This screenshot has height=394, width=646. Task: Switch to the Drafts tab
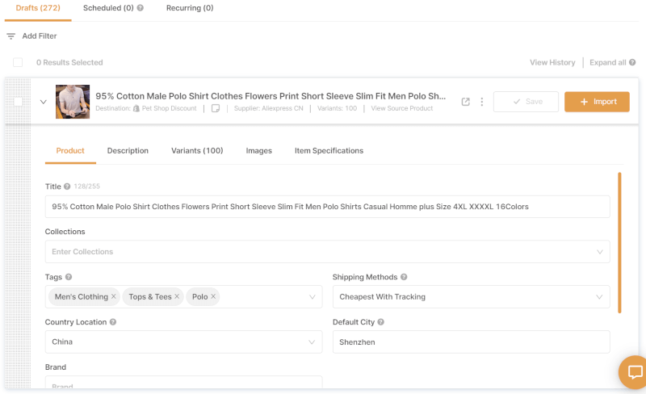click(x=38, y=8)
